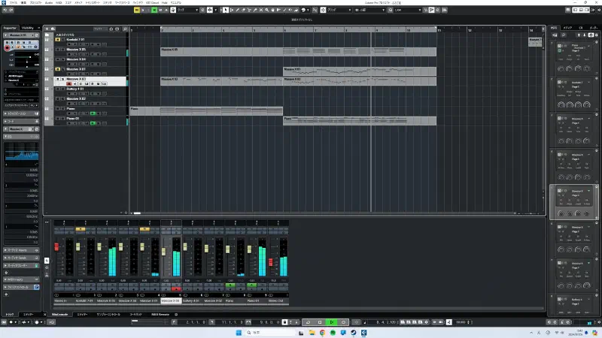
Task: Activate the transport Cycle loop button
Action: 308,322
